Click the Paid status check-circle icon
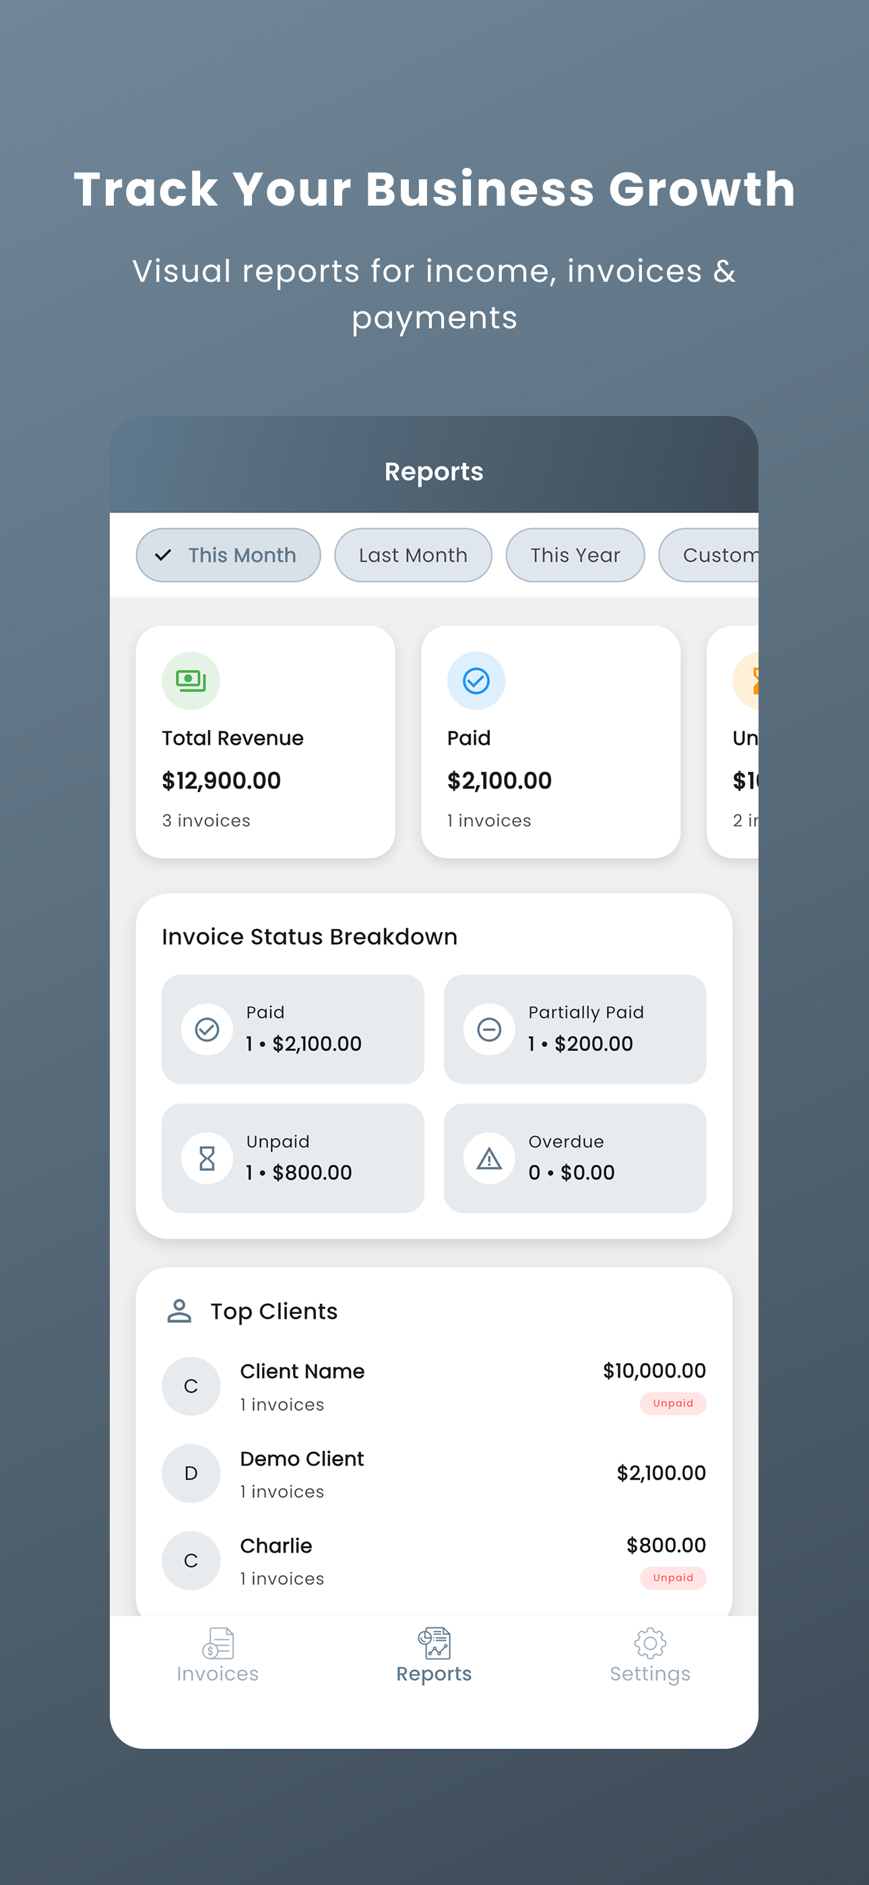 (x=207, y=1029)
